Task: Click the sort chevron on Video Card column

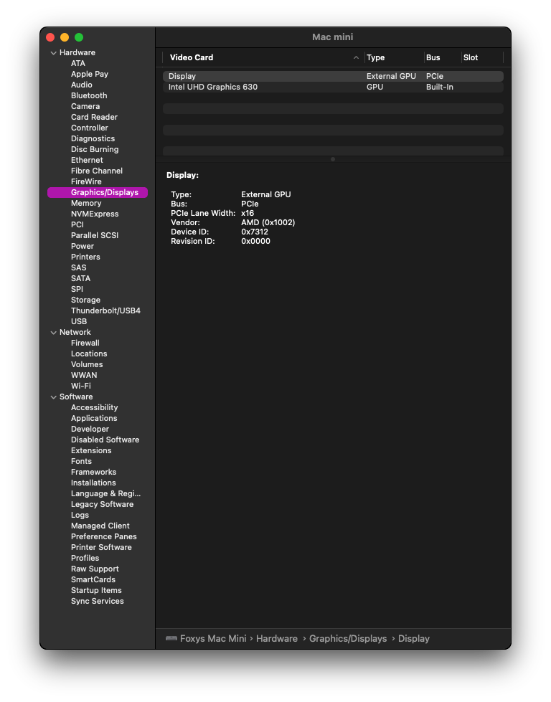Action: (x=356, y=57)
